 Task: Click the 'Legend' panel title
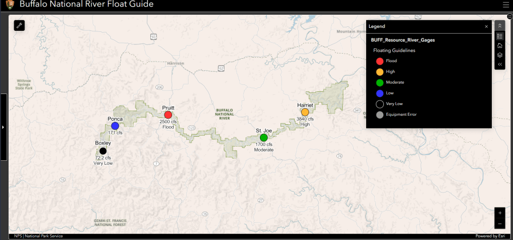(x=376, y=26)
